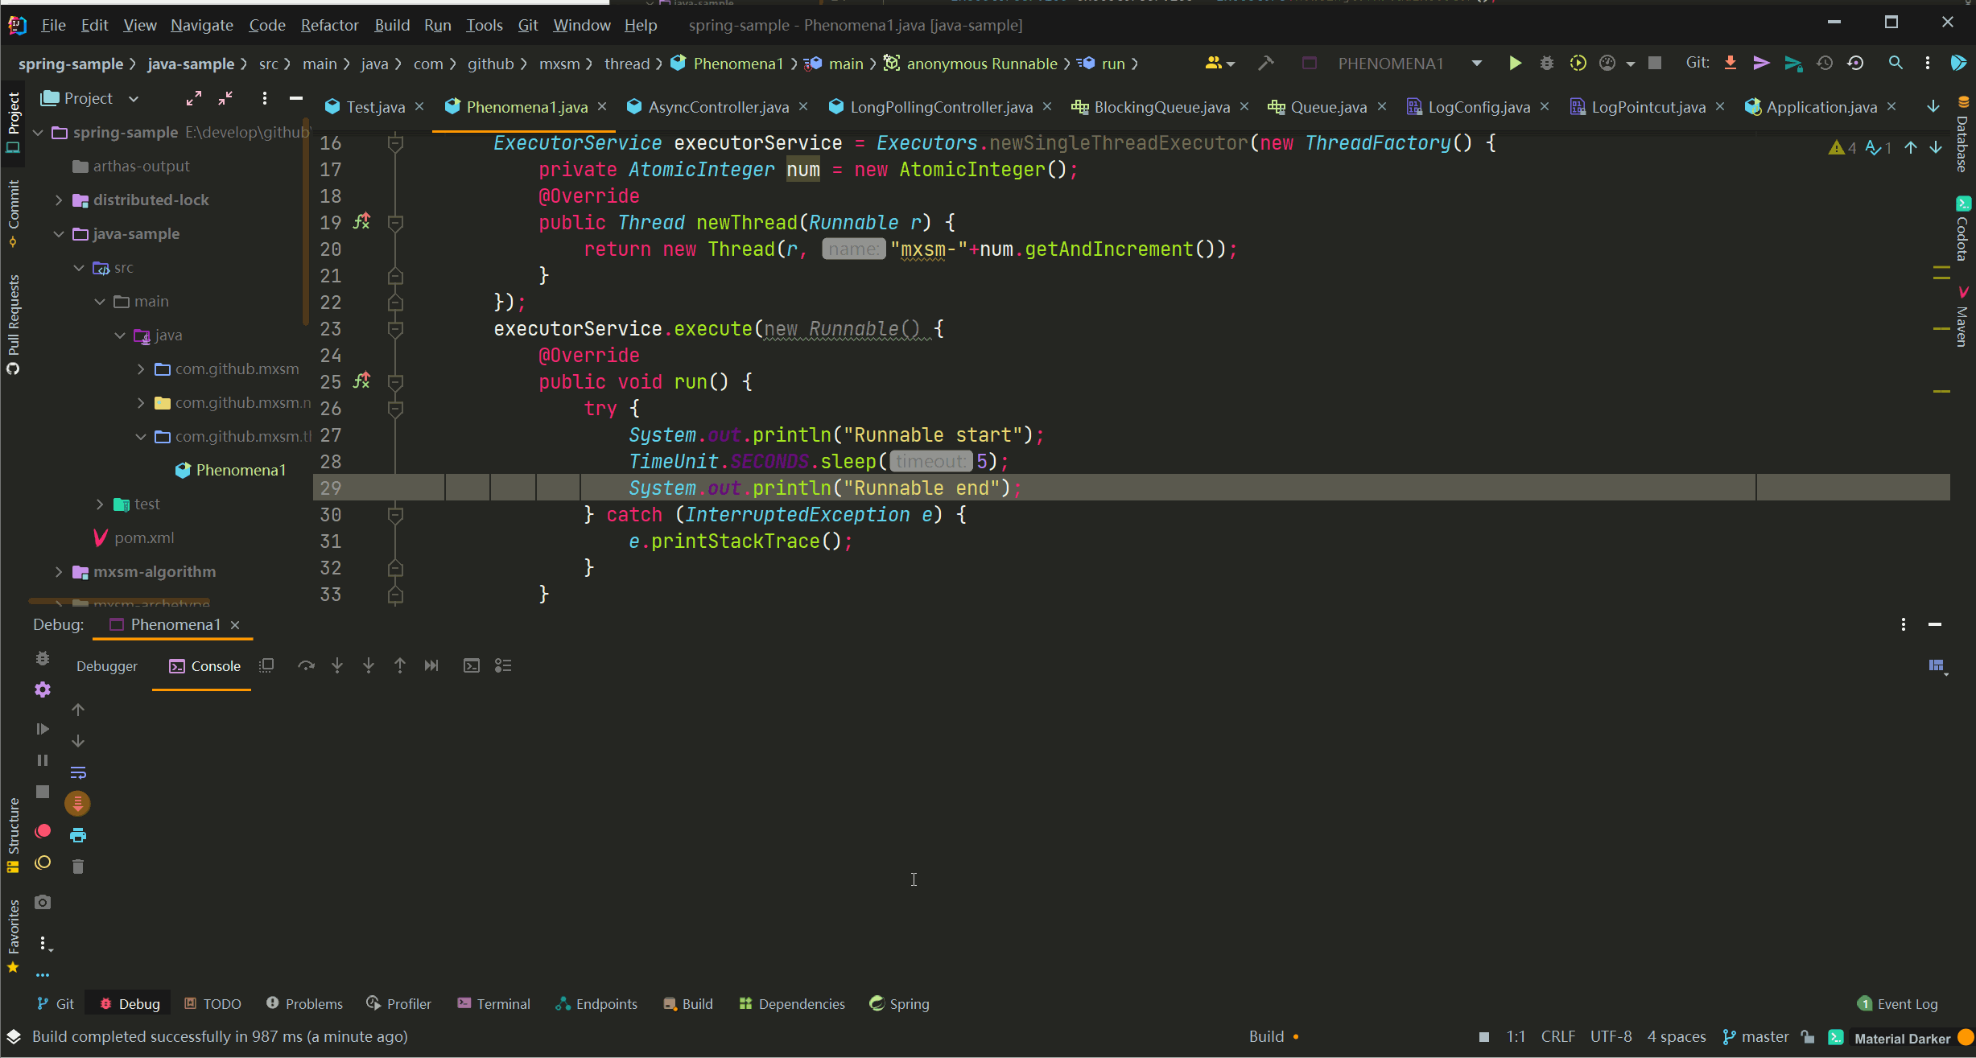
Task: Switch to the AsyncController.java editor tab
Action: point(718,107)
